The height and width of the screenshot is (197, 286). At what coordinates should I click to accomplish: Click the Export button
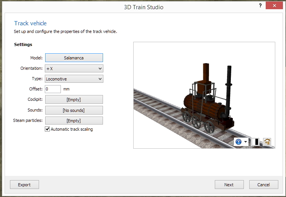(x=25, y=185)
